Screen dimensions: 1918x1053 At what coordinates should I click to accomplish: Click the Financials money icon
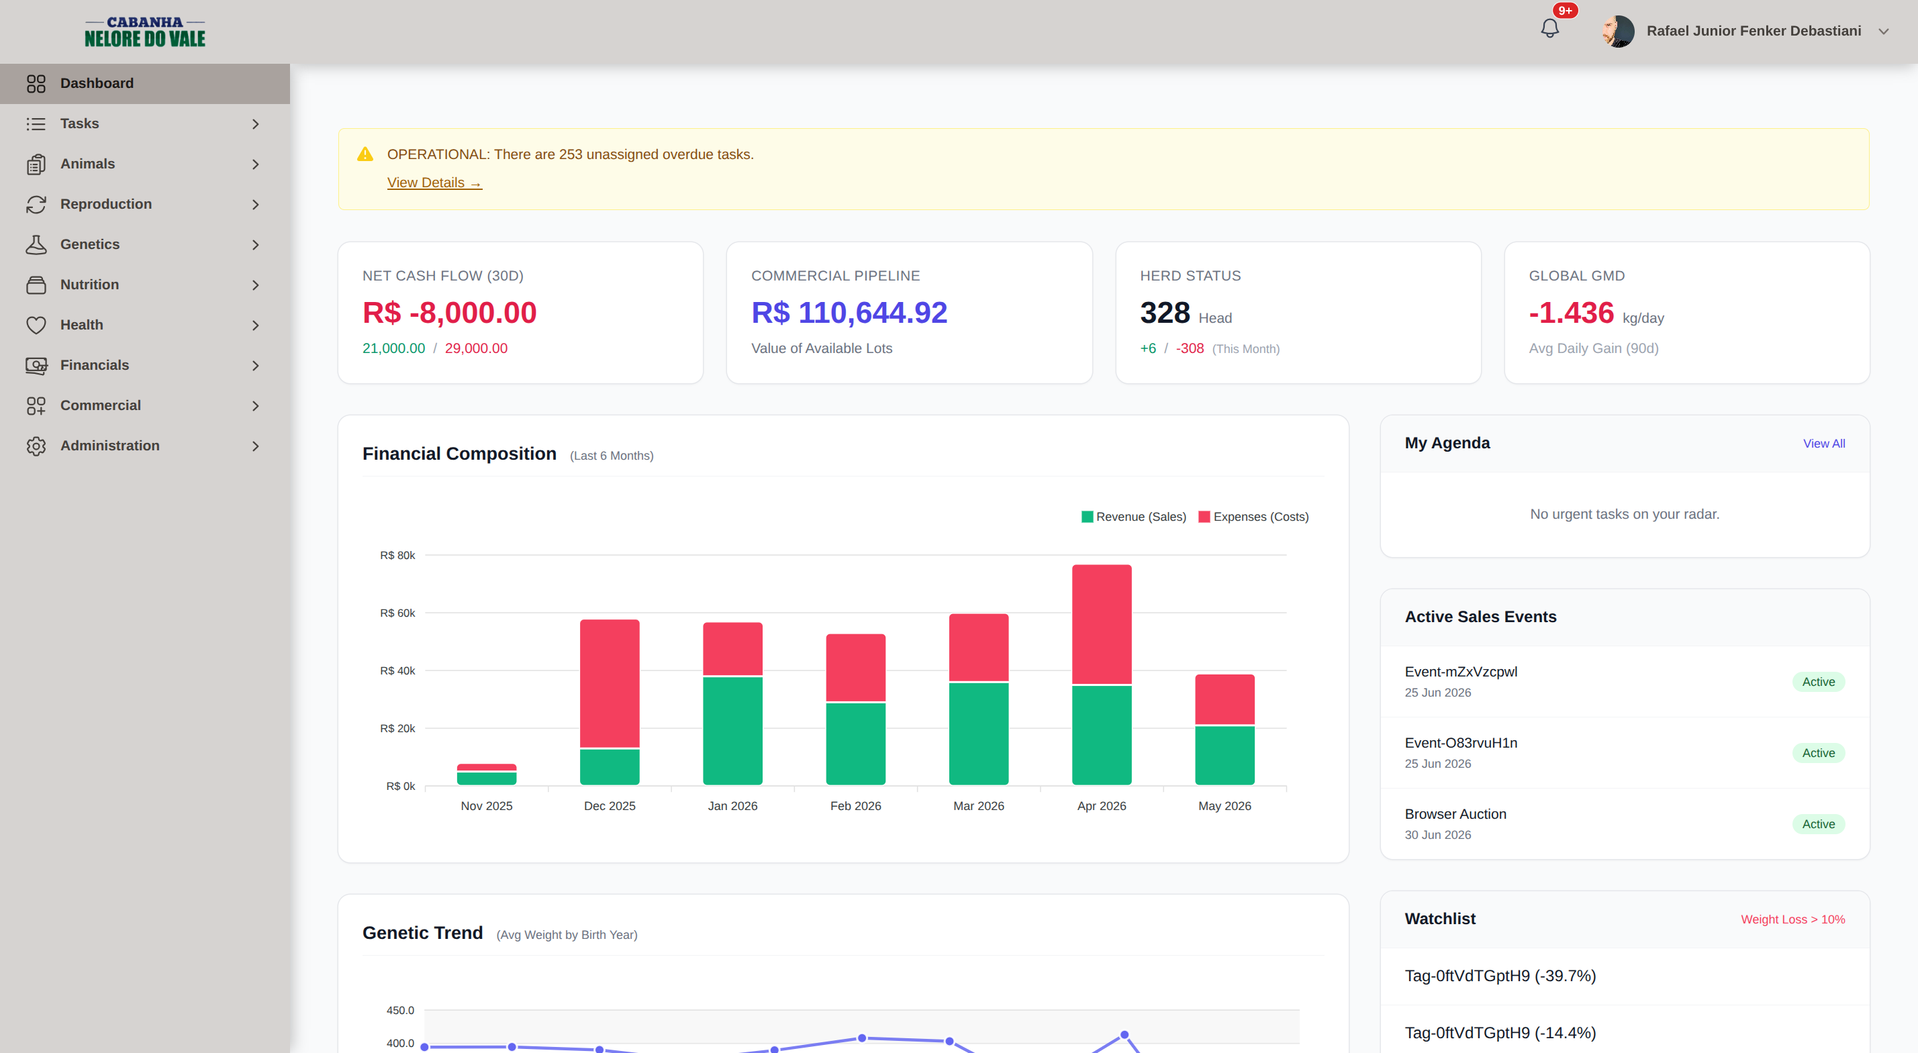tap(36, 364)
